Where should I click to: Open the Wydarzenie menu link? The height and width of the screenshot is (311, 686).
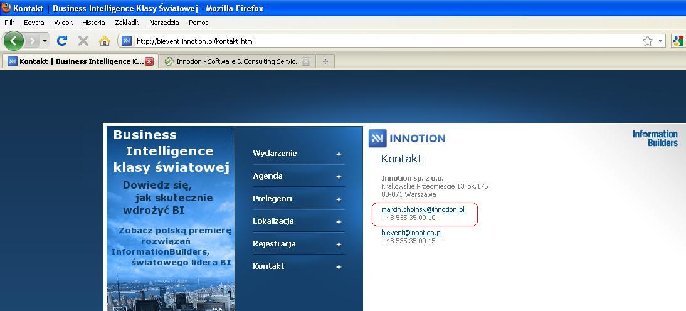coord(275,154)
